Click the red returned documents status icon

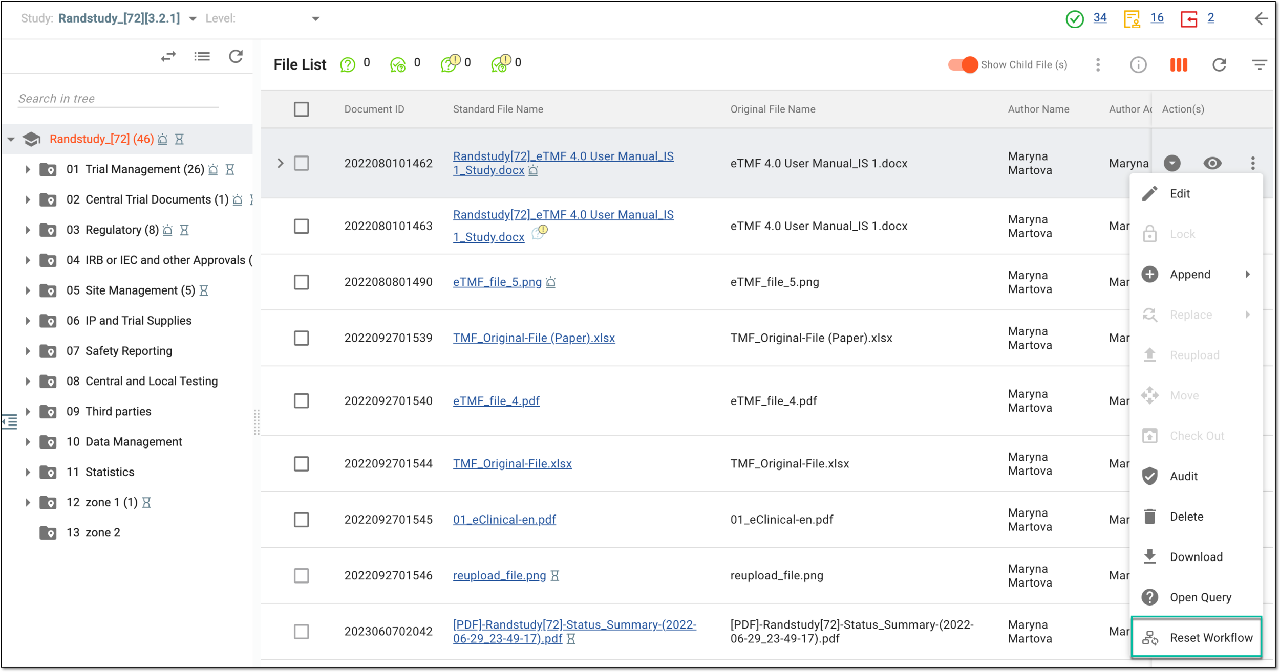[x=1189, y=19]
